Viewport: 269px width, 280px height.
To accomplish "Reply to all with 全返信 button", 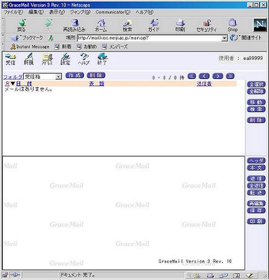I will [x=256, y=185].
